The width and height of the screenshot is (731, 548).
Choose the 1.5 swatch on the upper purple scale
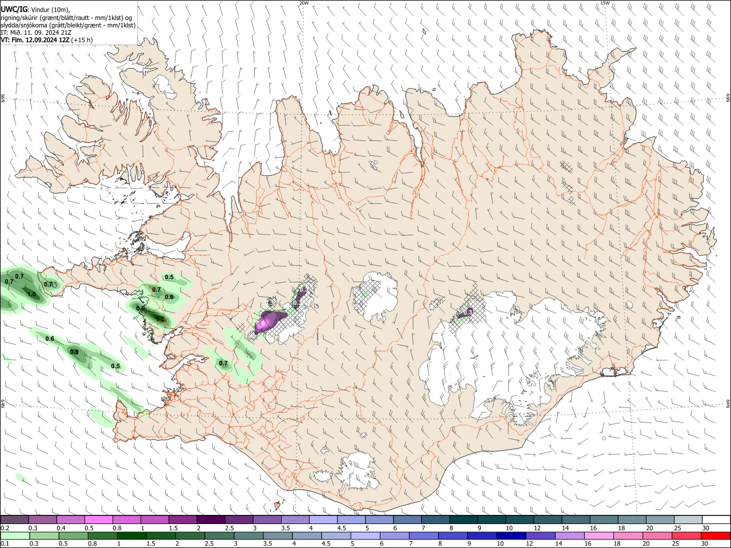[183, 519]
